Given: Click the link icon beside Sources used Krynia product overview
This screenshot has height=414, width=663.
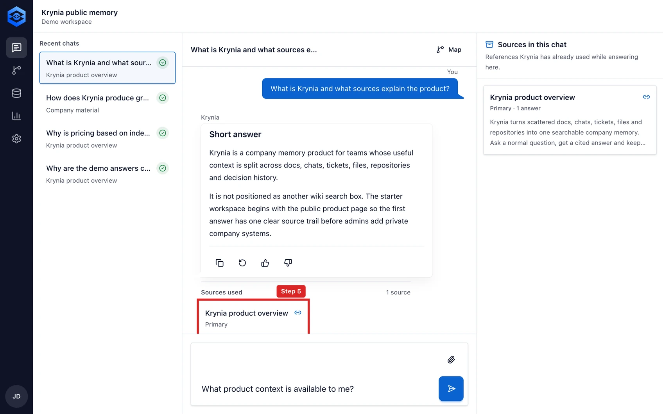Looking at the screenshot, I should [298, 312].
